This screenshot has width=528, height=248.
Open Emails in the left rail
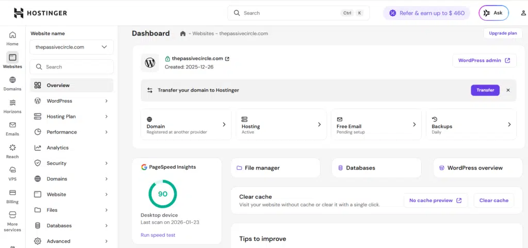pos(12,128)
